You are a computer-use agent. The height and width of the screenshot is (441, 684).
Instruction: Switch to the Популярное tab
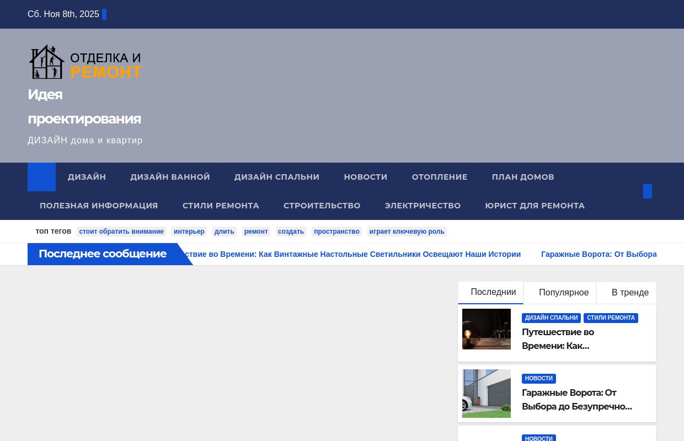tap(564, 292)
